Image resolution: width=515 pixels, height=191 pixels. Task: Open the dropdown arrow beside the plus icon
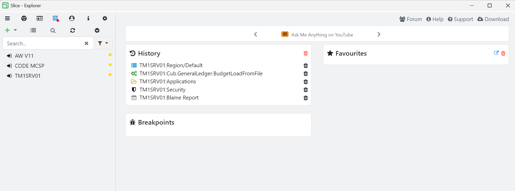(x=15, y=30)
